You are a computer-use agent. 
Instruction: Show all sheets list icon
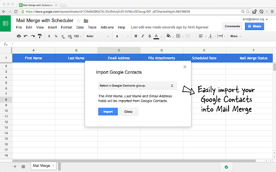pyautogui.click(x=23, y=166)
